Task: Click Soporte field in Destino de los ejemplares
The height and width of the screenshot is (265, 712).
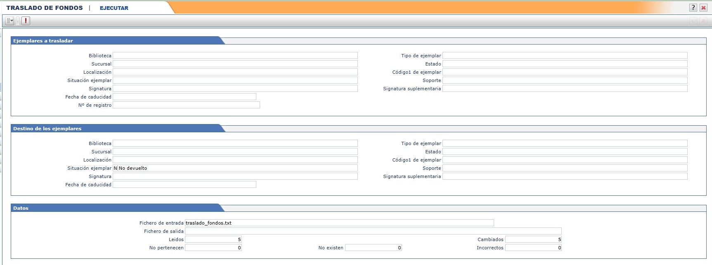Action: [565, 168]
